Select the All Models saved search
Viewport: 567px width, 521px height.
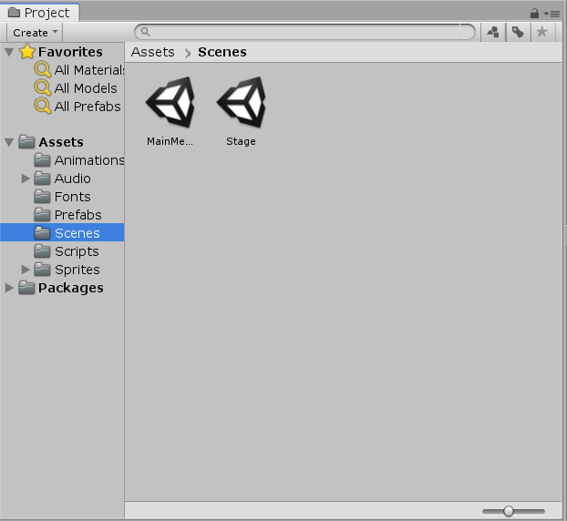[x=62, y=88]
